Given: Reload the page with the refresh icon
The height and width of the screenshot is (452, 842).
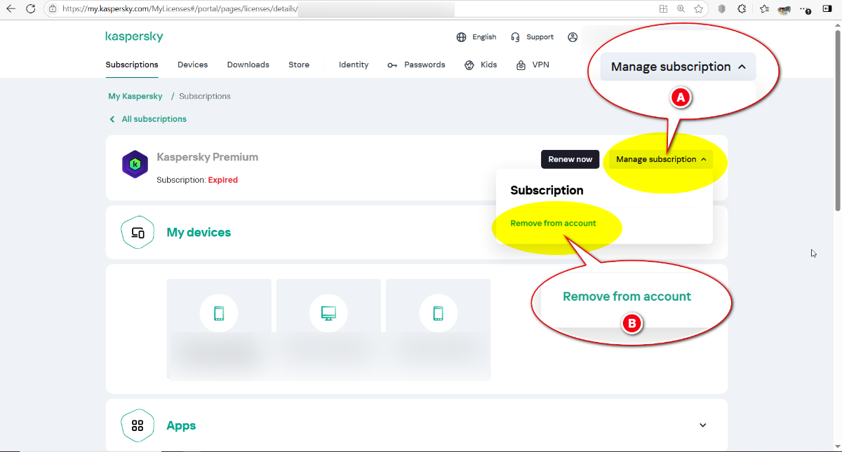Looking at the screenshot, I should [x=31, y=9].
